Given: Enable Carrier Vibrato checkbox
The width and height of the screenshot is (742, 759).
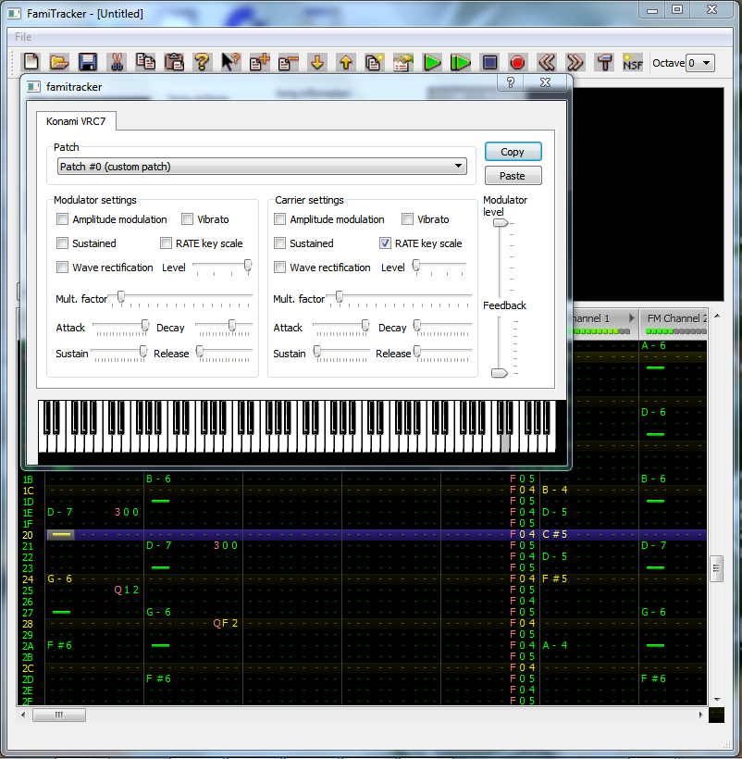Looking at the screenshot, I should [407, 219].
